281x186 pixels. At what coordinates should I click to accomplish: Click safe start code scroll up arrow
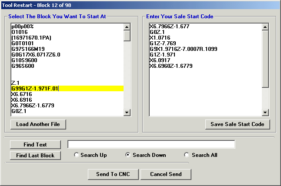coord(265,27)
